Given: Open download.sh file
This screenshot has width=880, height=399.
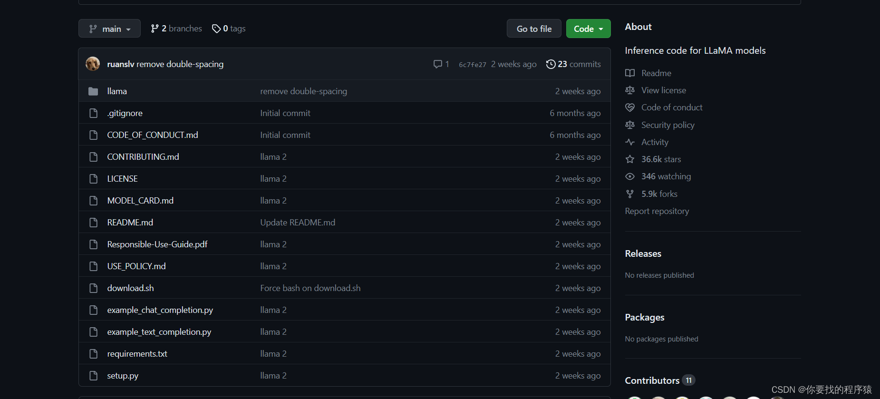Looking at the screenshot, I should click(x=130, y=288).
